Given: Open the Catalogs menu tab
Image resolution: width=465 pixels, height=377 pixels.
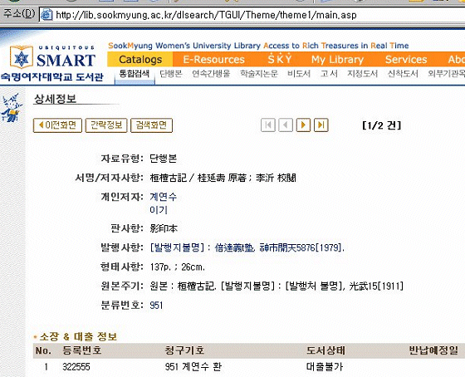Looking at the screenshot, I should [x=140, y=59].
